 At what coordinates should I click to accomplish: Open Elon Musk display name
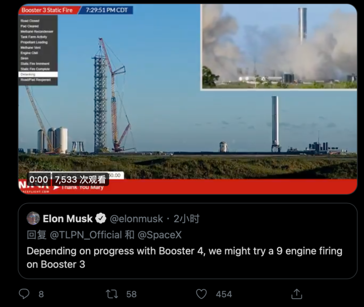click(68, 219)
